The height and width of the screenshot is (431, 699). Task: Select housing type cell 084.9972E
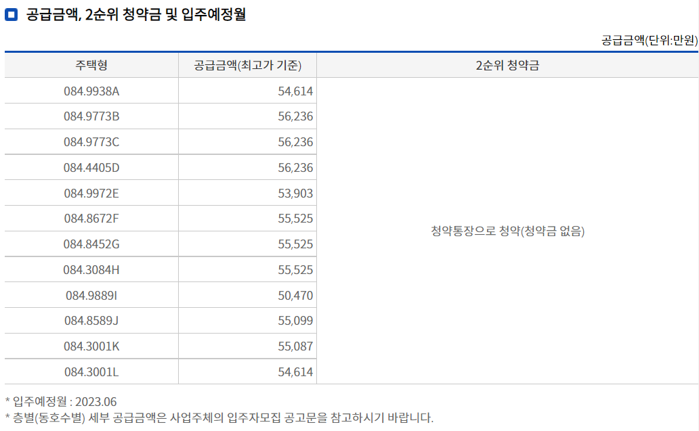[x=91, y=194]
